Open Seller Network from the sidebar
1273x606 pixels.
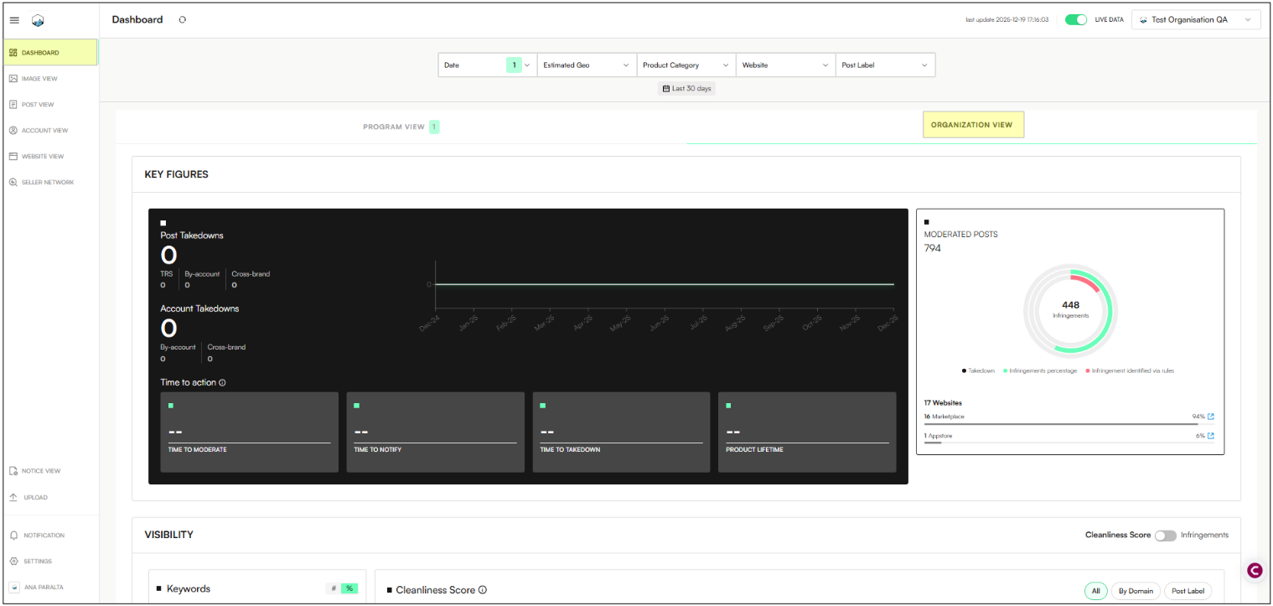click(49, 183)
